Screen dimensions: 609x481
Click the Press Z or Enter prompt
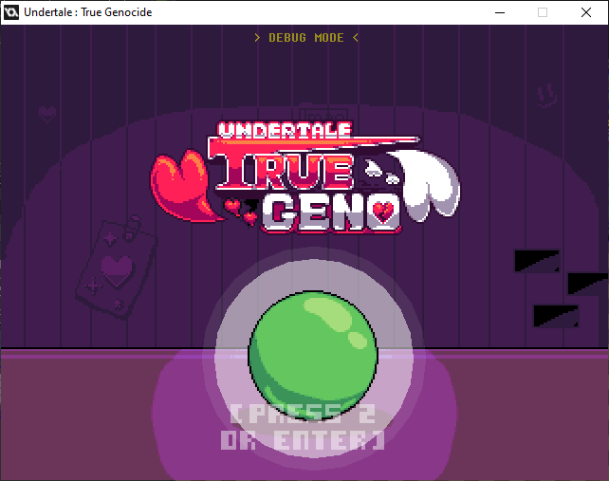click(303, 427)
